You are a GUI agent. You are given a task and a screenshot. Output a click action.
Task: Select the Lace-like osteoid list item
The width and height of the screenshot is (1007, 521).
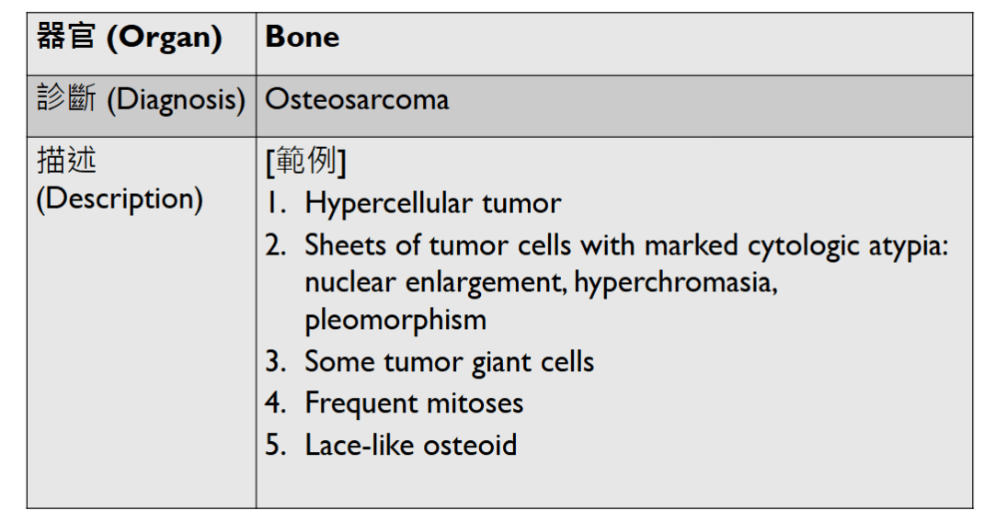coord(410,445)
